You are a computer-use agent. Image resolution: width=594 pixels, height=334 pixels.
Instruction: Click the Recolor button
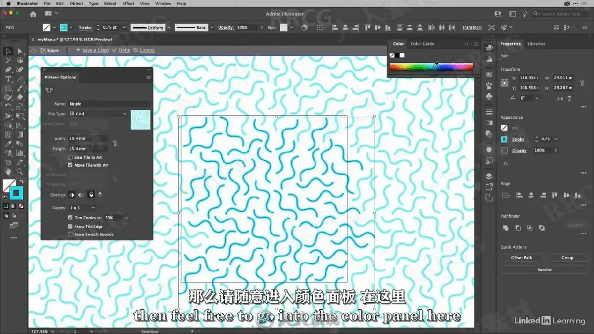544,270
